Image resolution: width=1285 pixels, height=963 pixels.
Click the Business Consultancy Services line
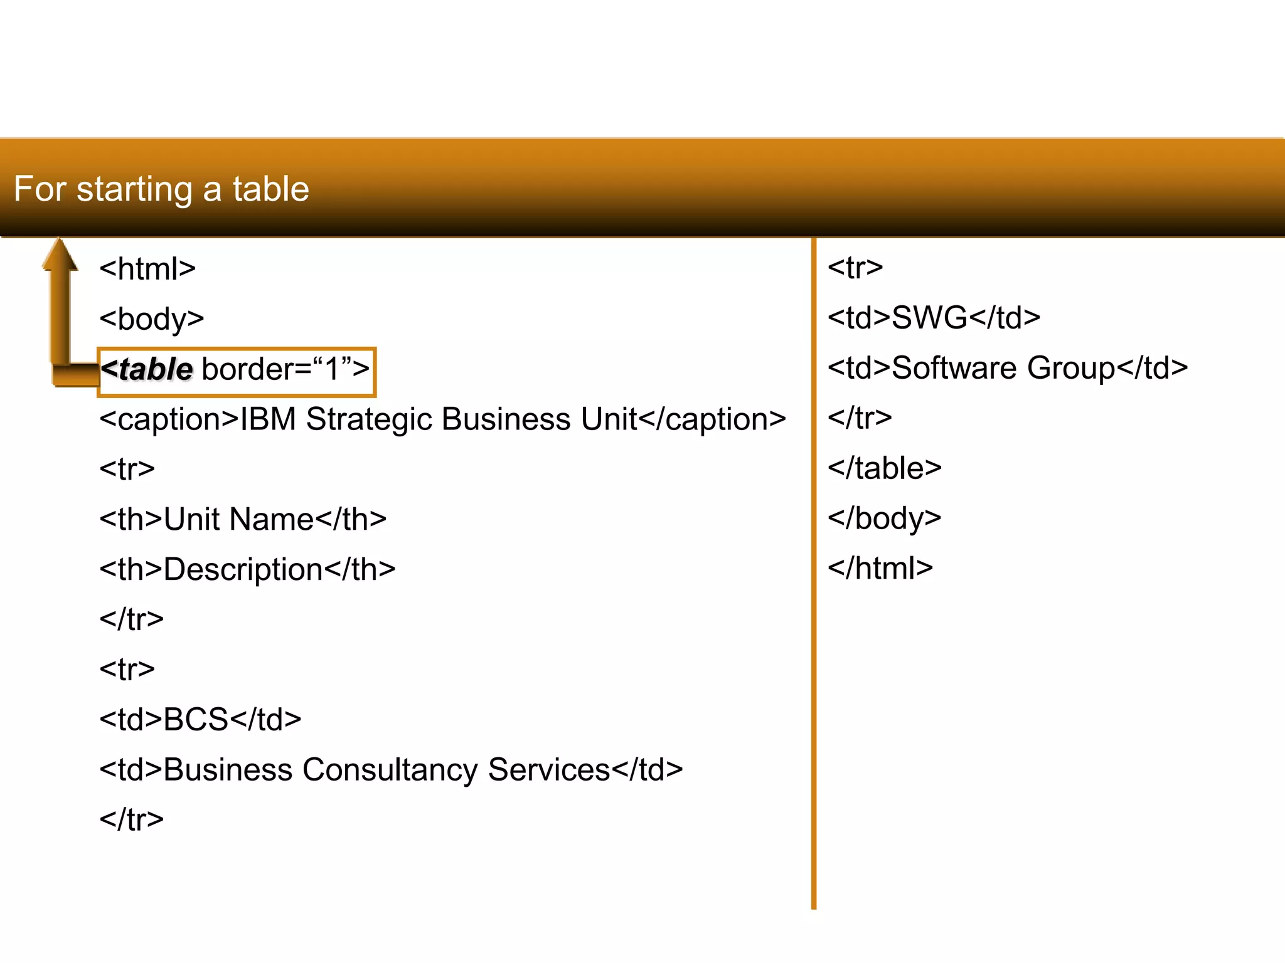point(391,769)
